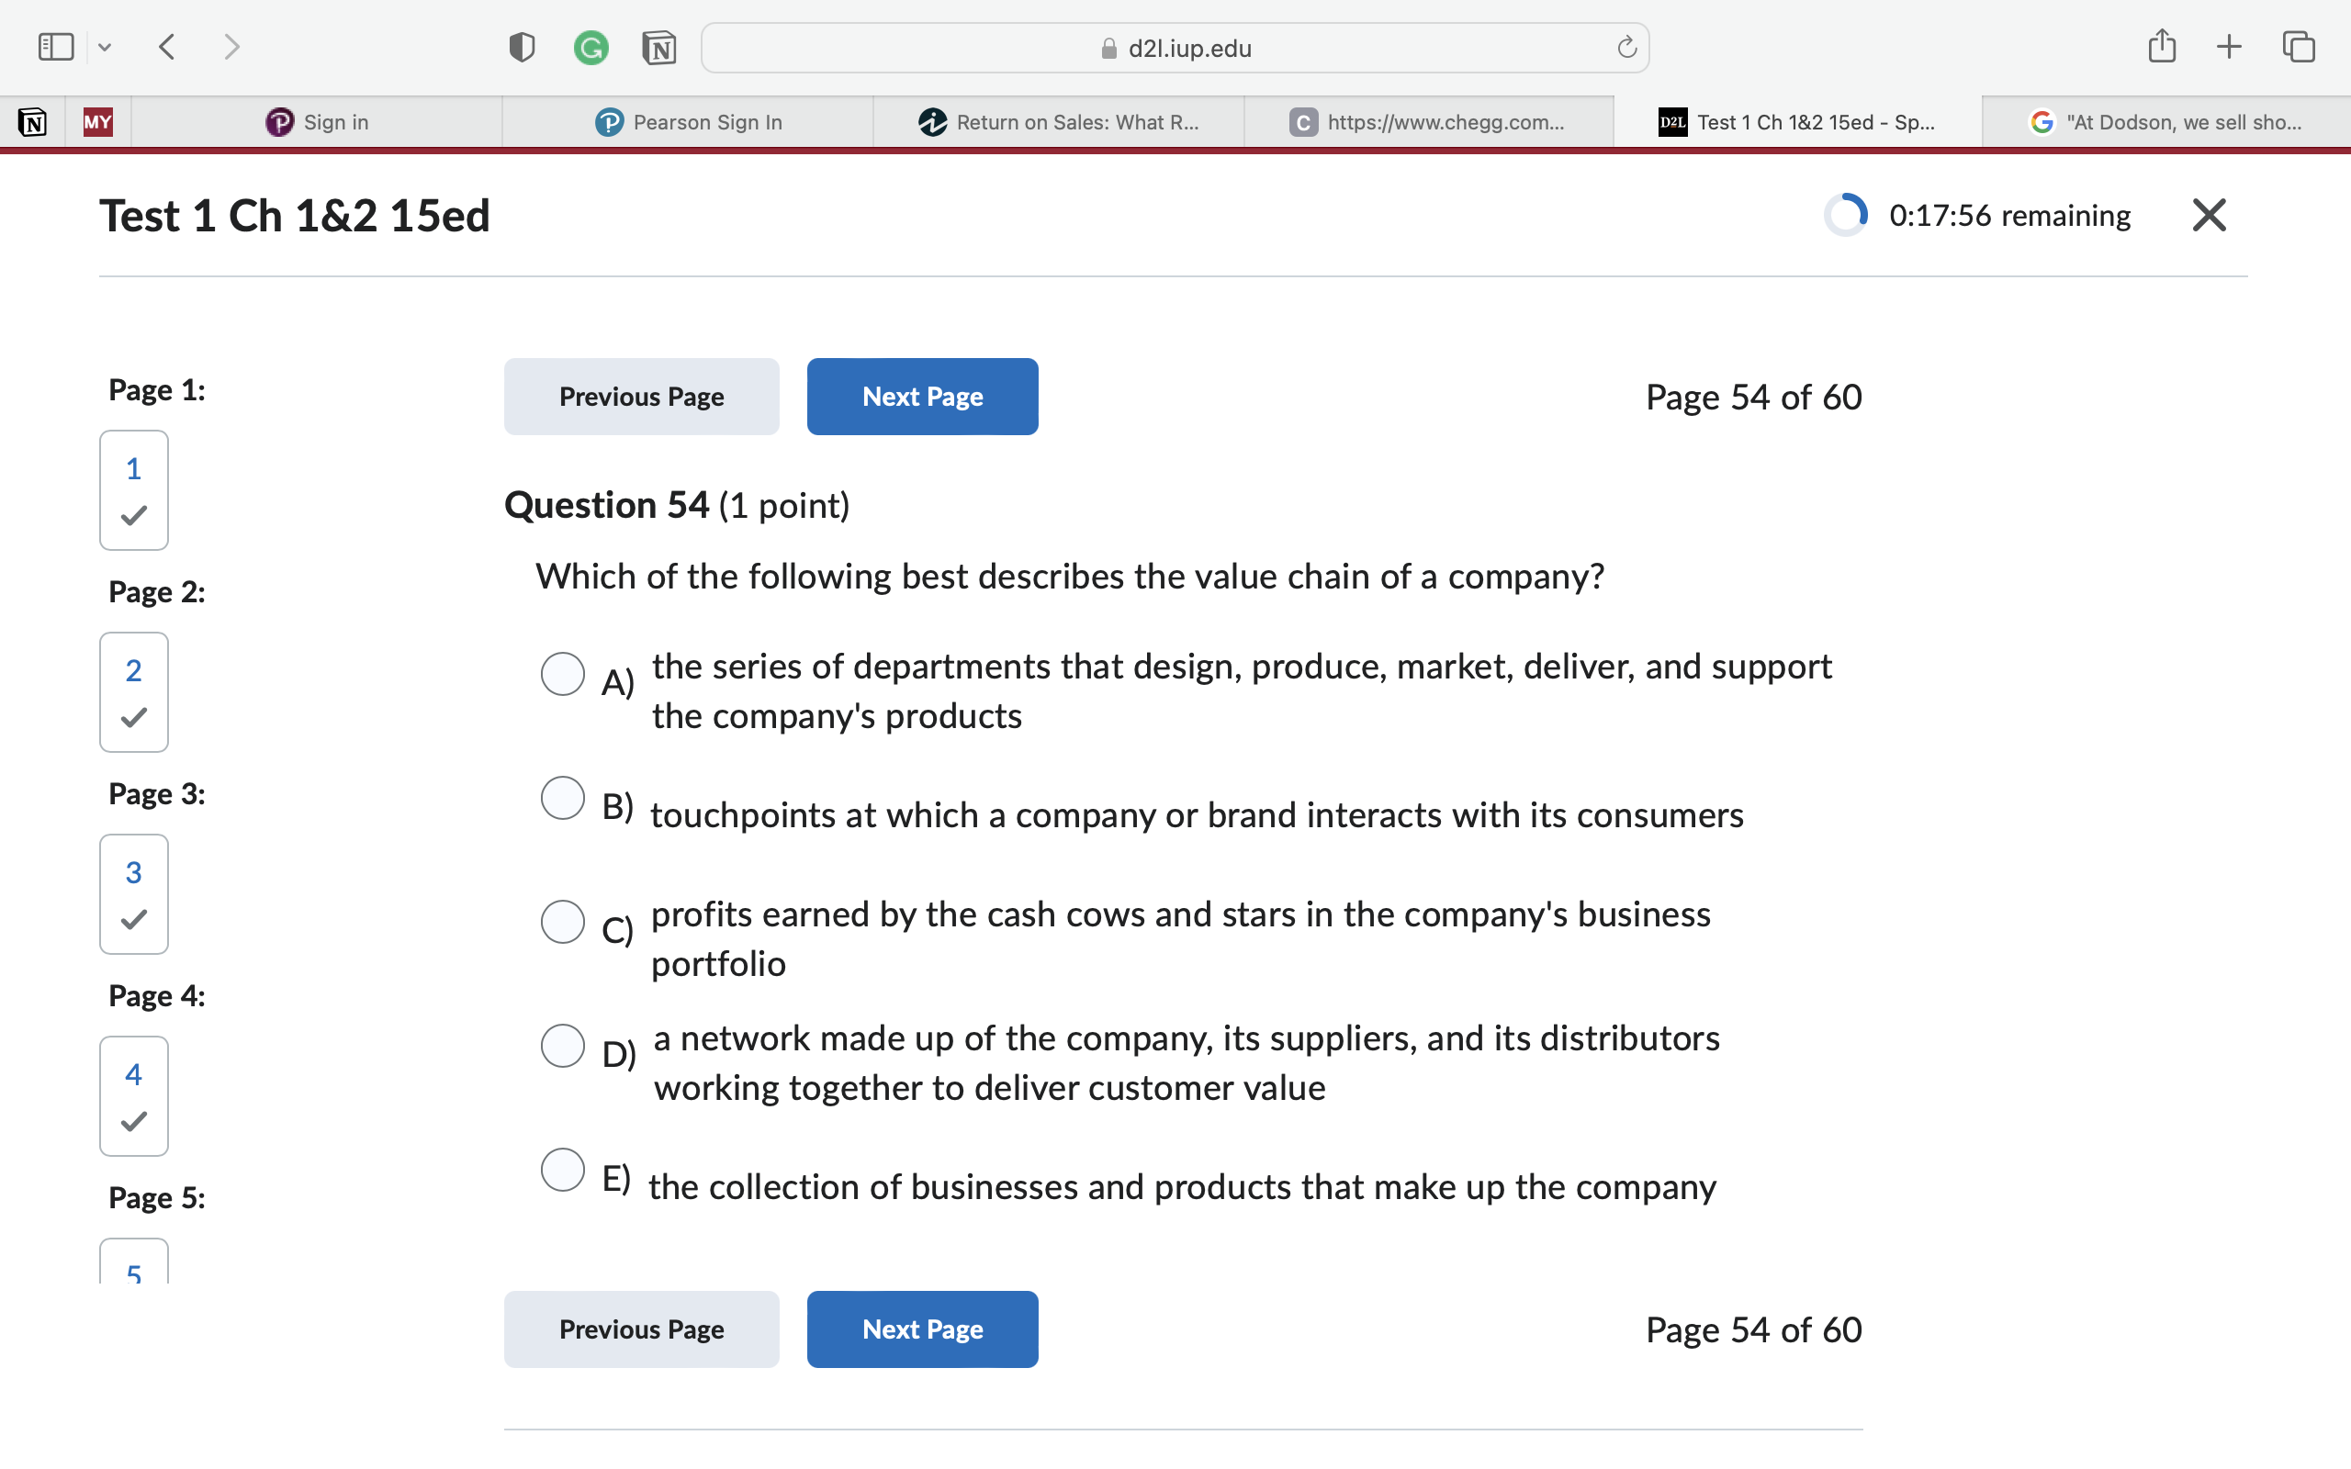
Task: Select answer A about series of departments
Action: pos(562,673)
